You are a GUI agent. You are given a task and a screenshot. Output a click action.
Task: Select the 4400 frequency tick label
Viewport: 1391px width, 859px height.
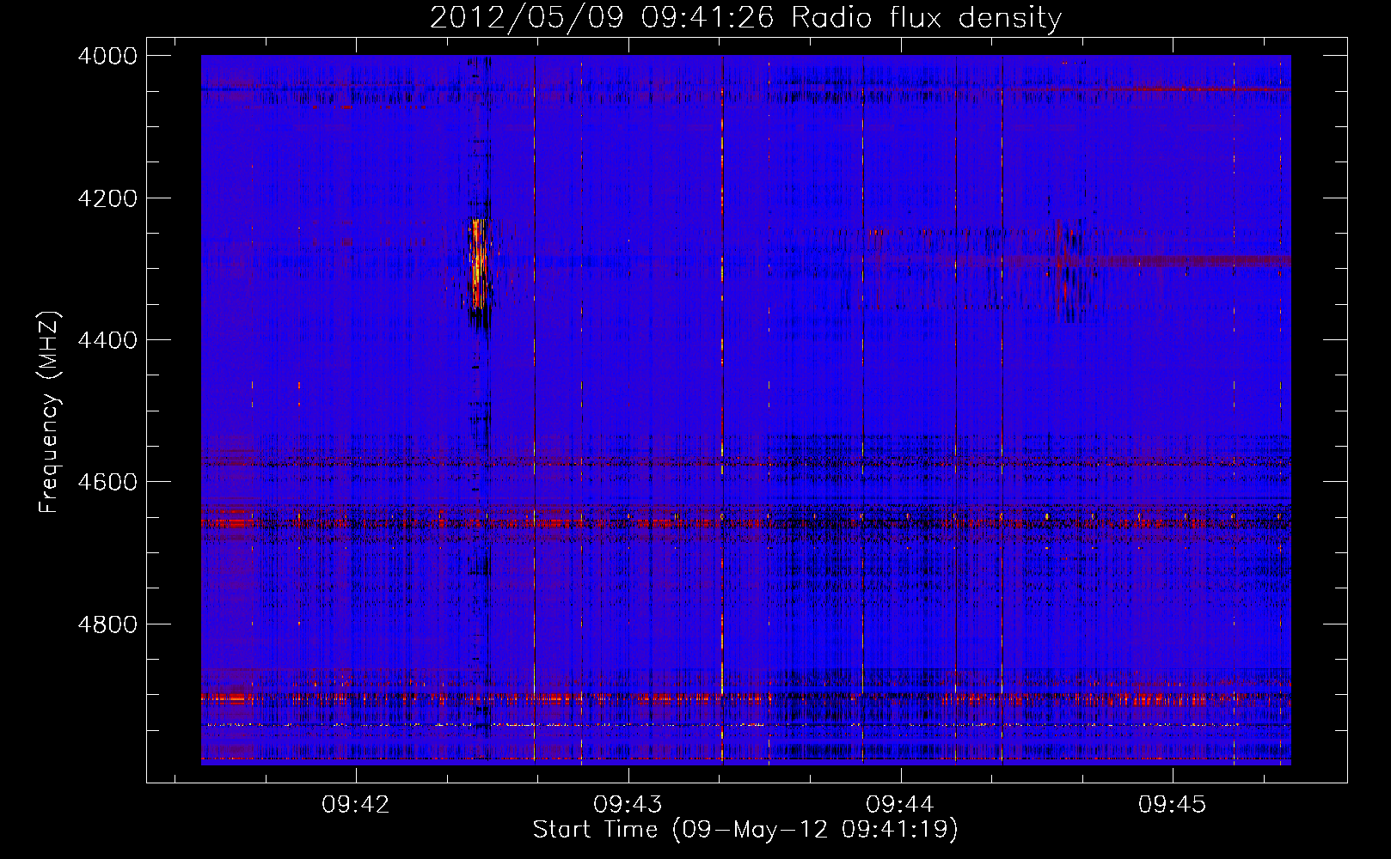click(107, 340)
